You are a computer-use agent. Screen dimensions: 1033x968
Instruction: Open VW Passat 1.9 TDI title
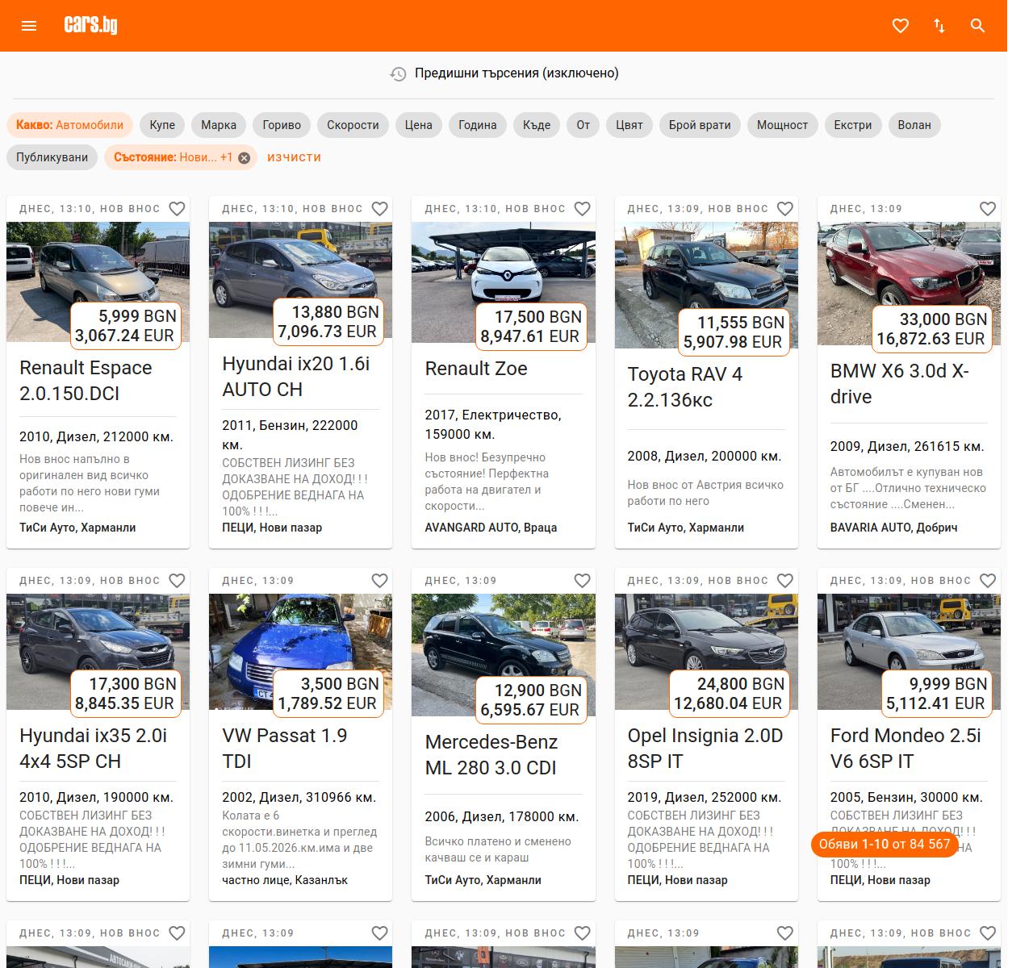tap(285, 749)
